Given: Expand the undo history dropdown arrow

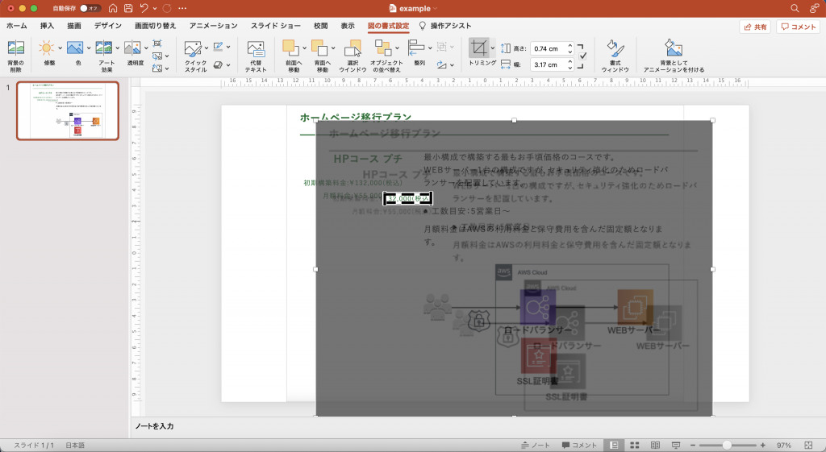Looking at the screenshot, I should click(x=154, y=8).
